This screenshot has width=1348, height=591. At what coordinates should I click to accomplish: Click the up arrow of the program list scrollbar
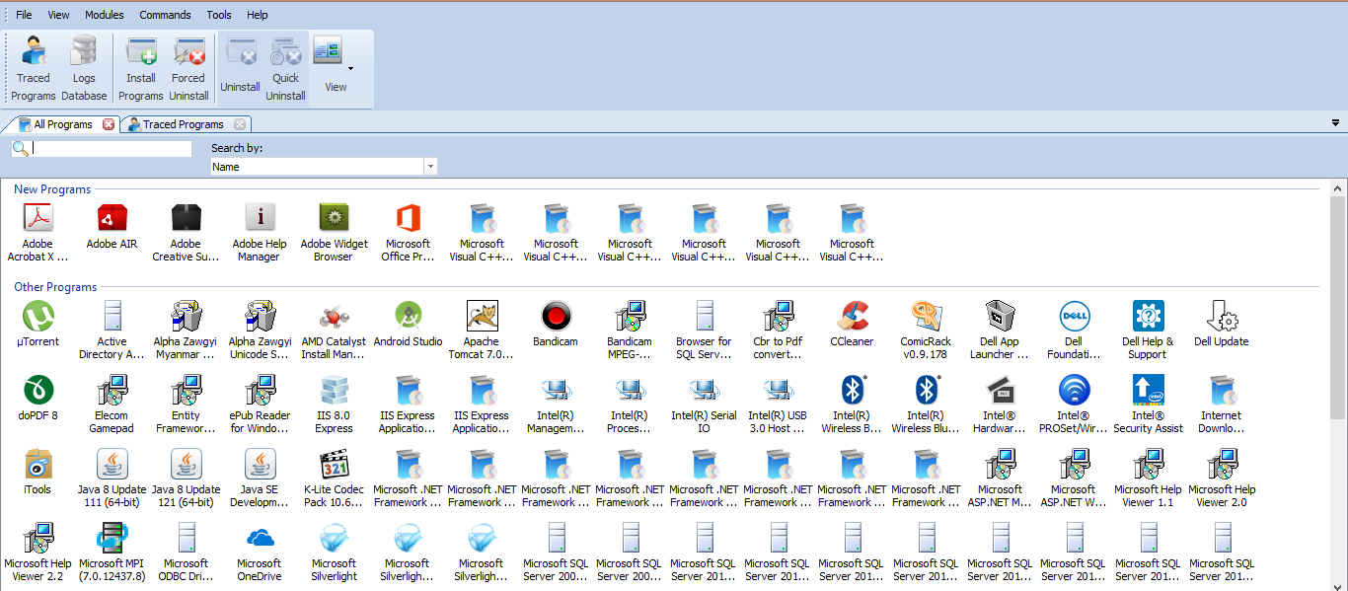point(1339,187)
